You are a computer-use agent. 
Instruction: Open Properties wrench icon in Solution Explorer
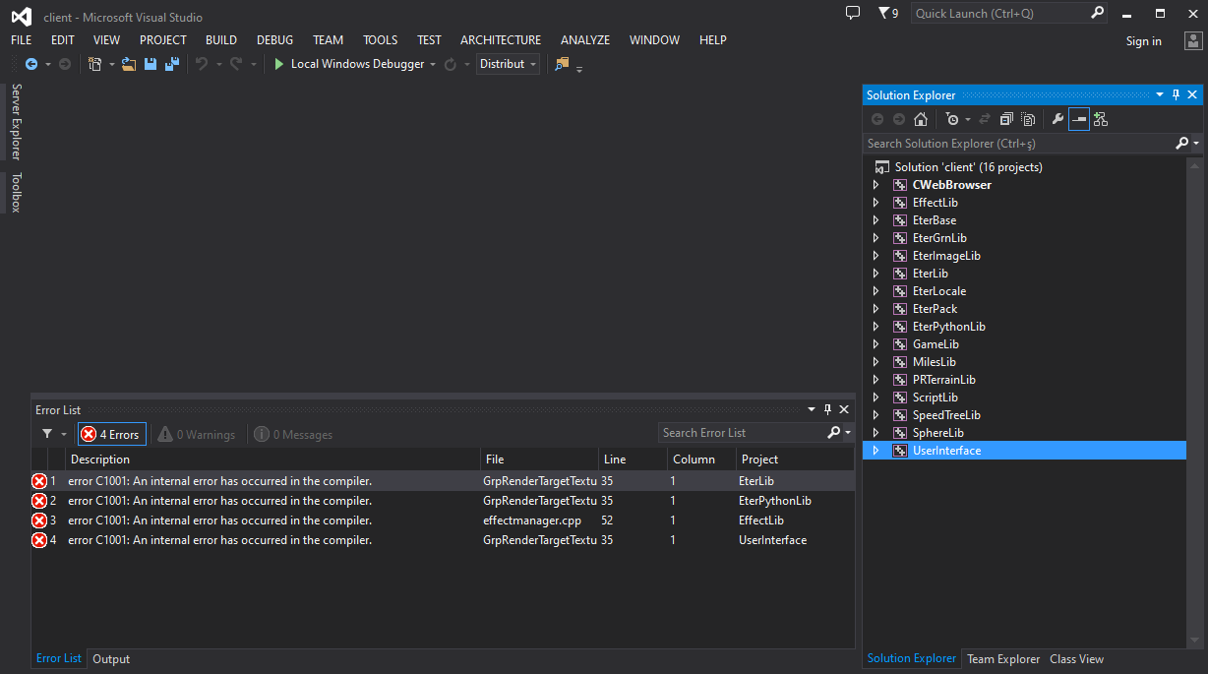[x=1057, y=119]
